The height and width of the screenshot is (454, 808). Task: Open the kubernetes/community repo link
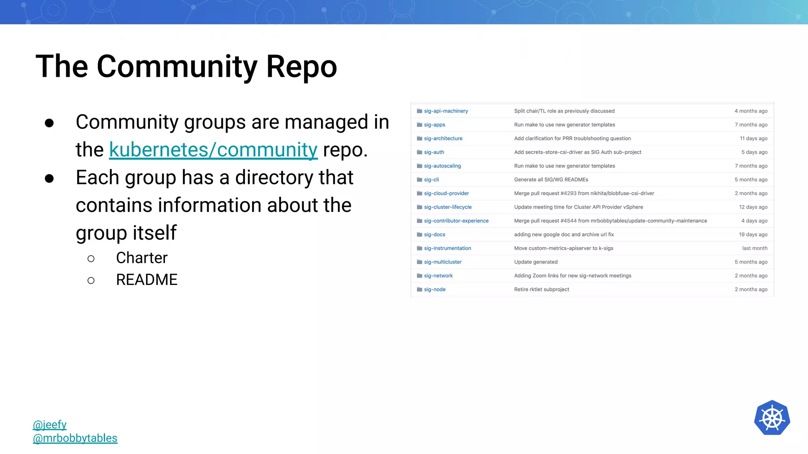click(x=213, y=150)
